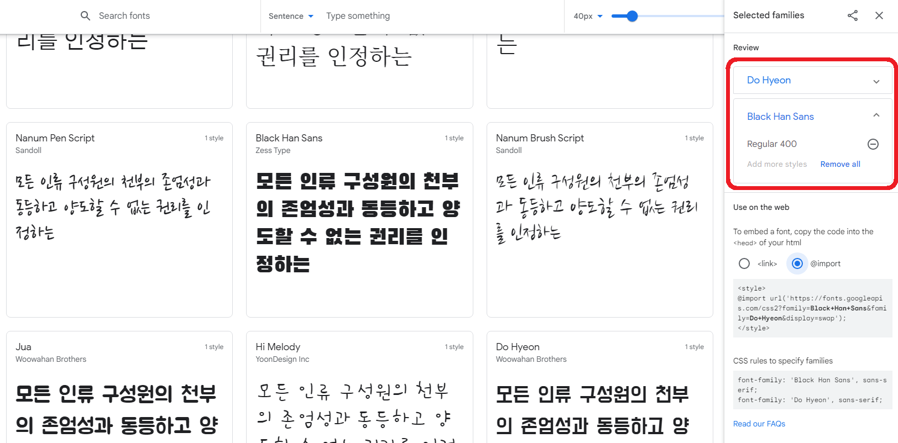Expand the Do Hyeon family entry

click(x=876, y=81)
